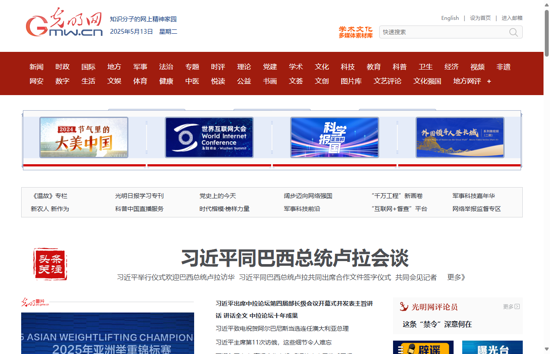
Task: Click the Guangming Online gmw.cn logo
Action: 64,22
